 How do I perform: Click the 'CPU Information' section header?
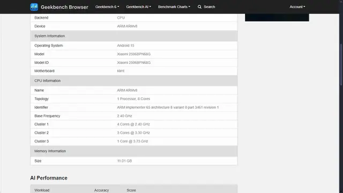[x=134, y=81]
